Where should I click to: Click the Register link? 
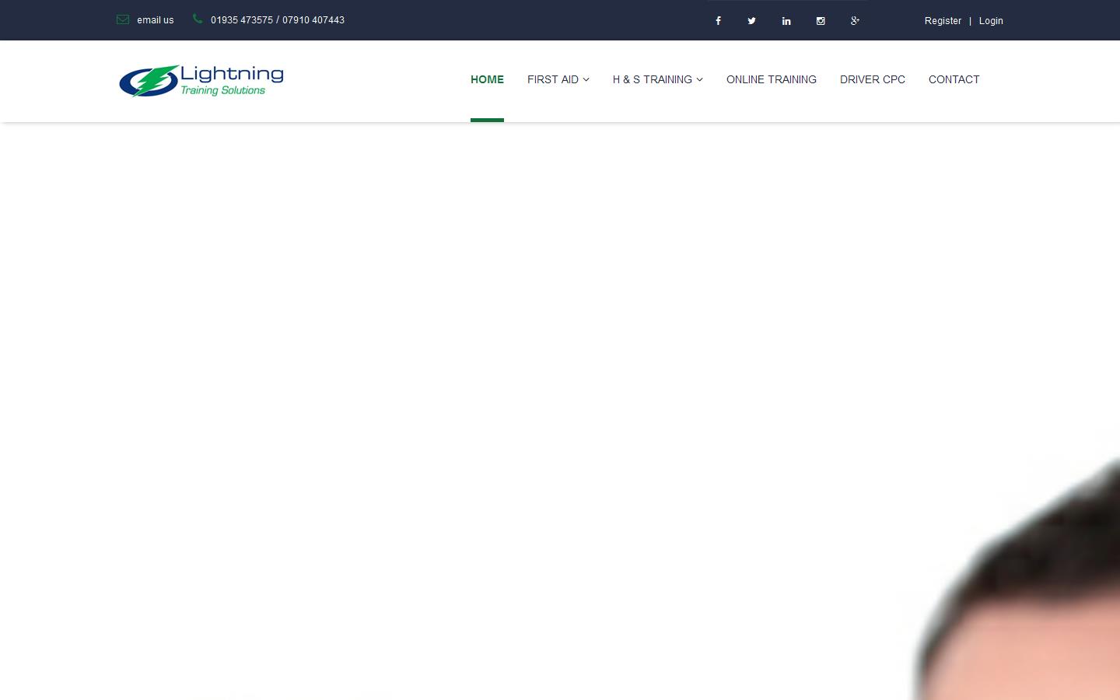coord(943,20)
